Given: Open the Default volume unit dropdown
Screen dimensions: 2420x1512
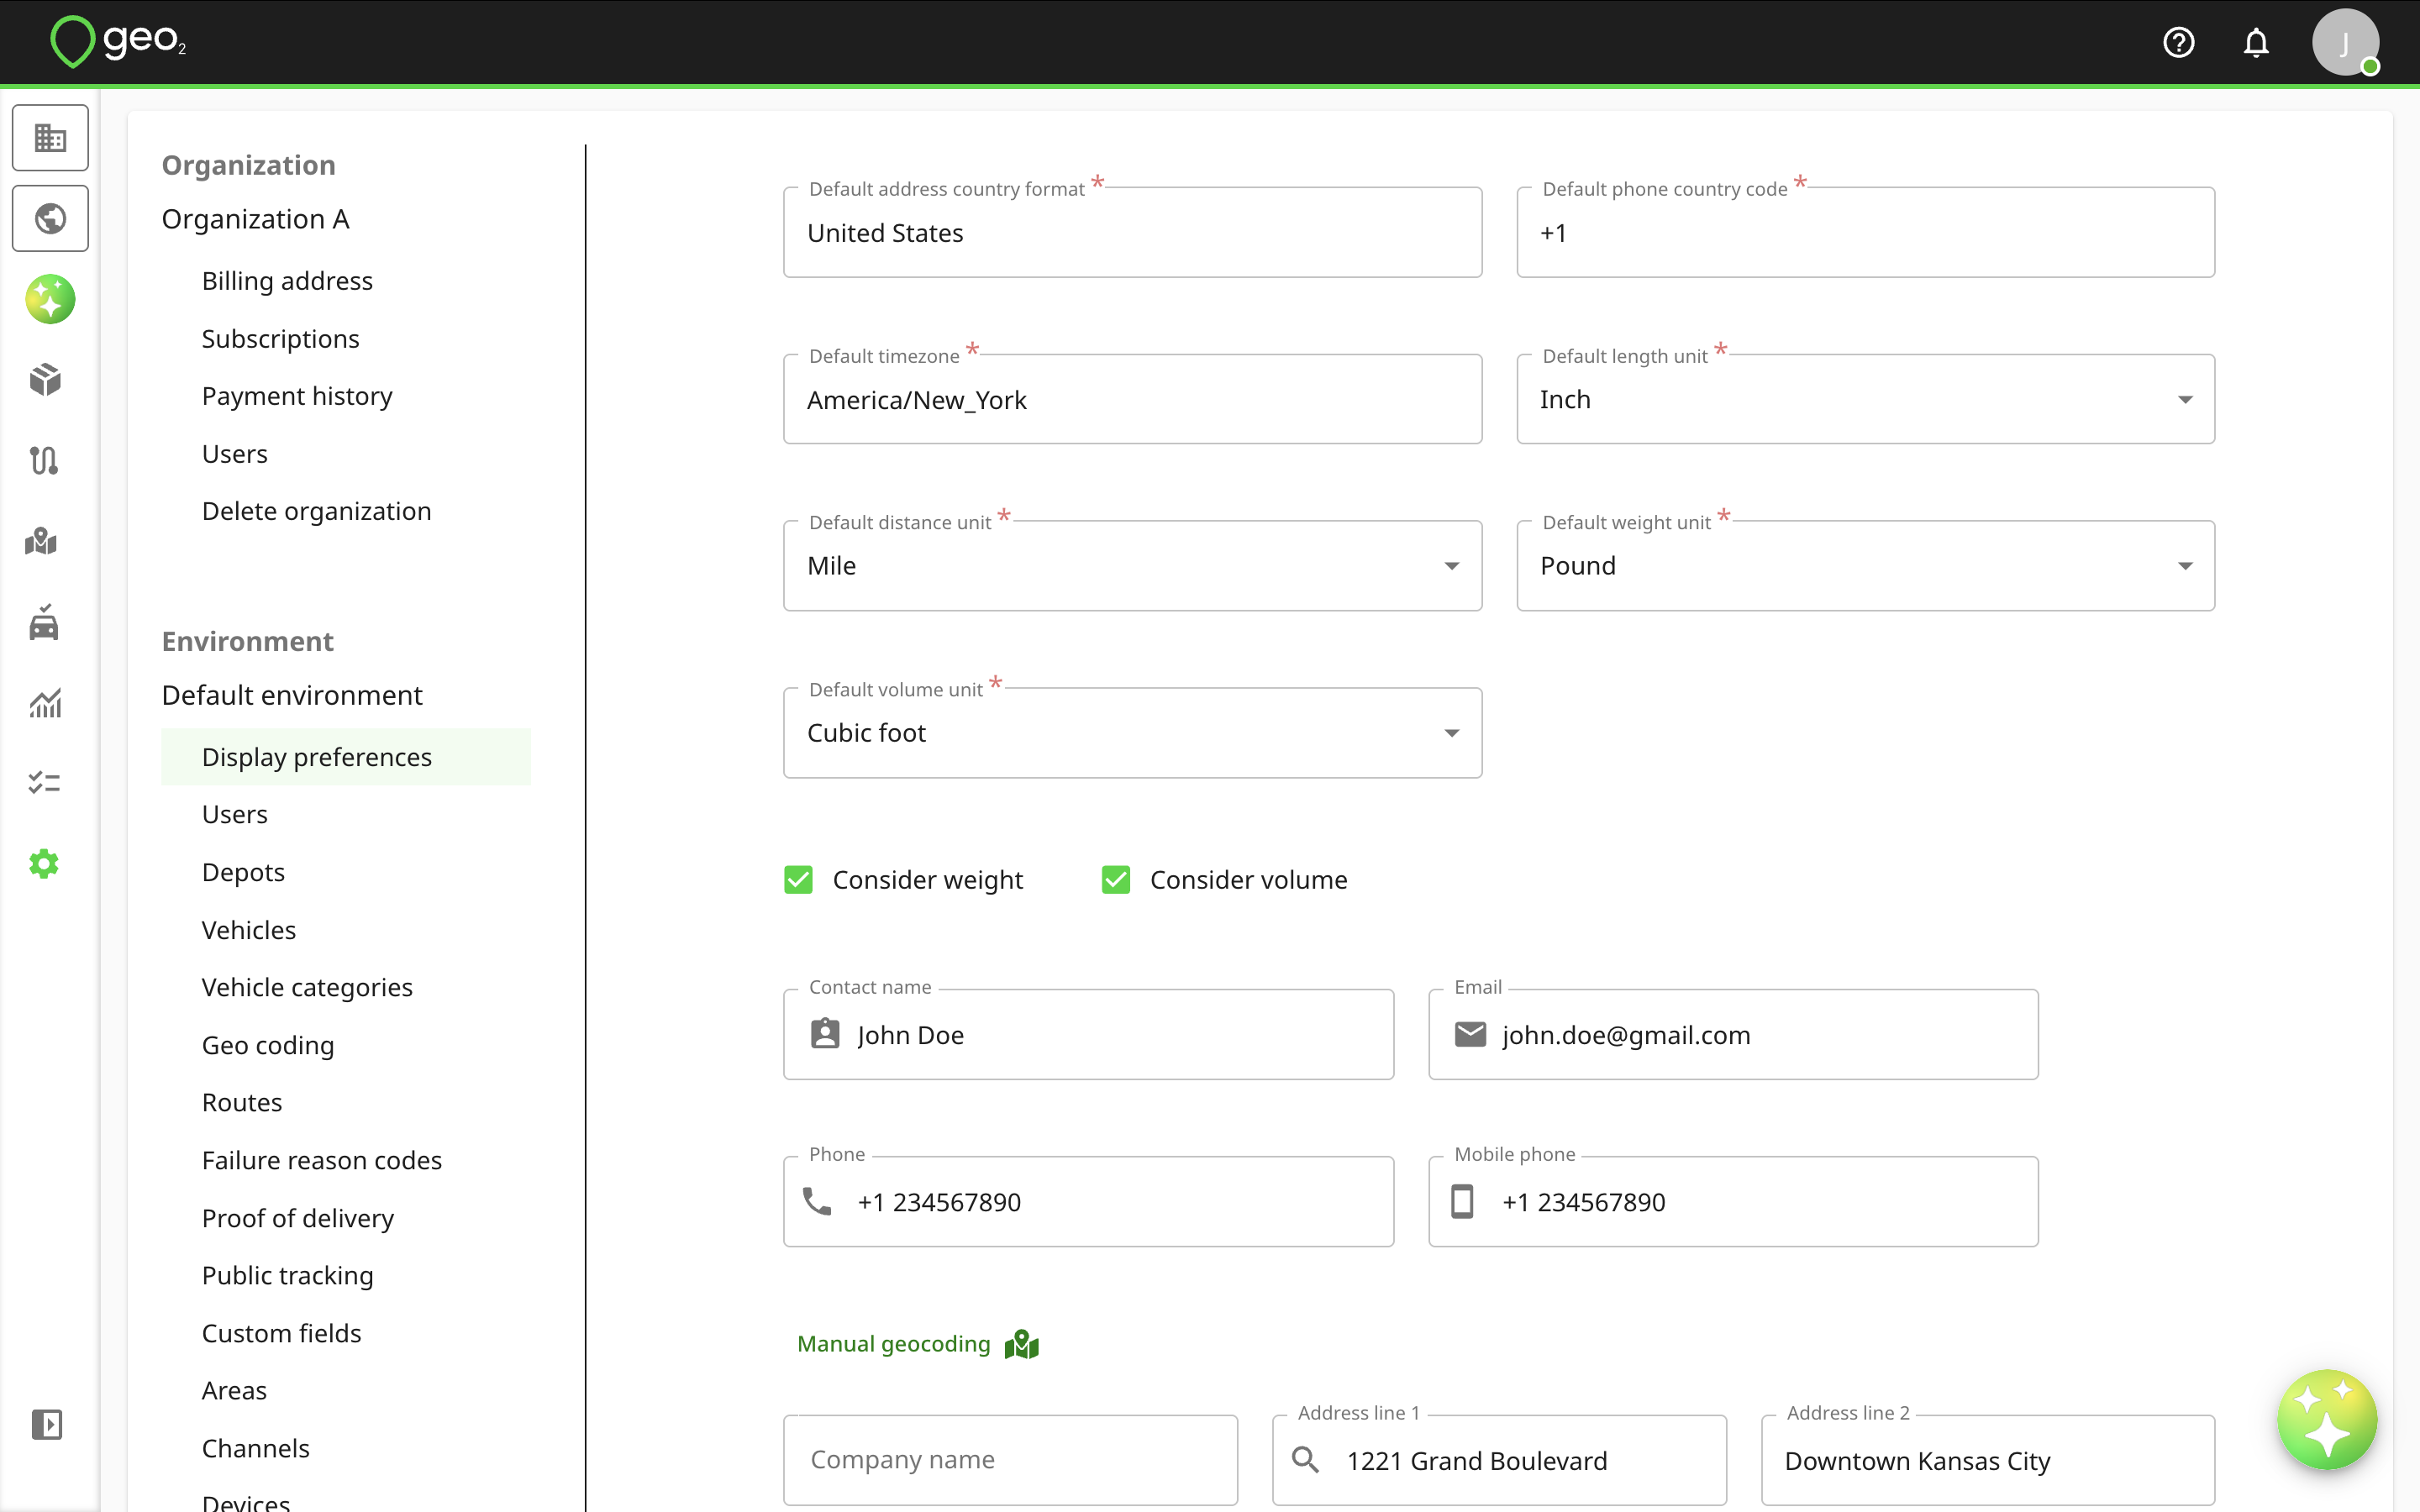Looking at the screenshot, I should pos(1132,733).
